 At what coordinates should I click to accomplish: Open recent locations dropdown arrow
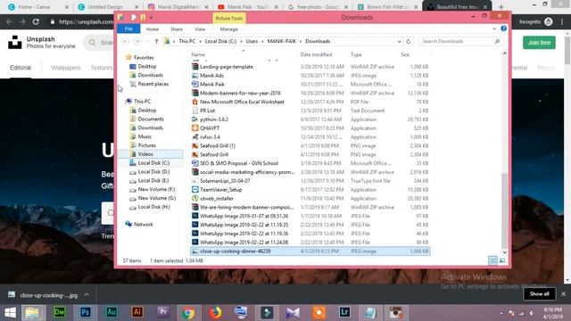pos(147,42)
